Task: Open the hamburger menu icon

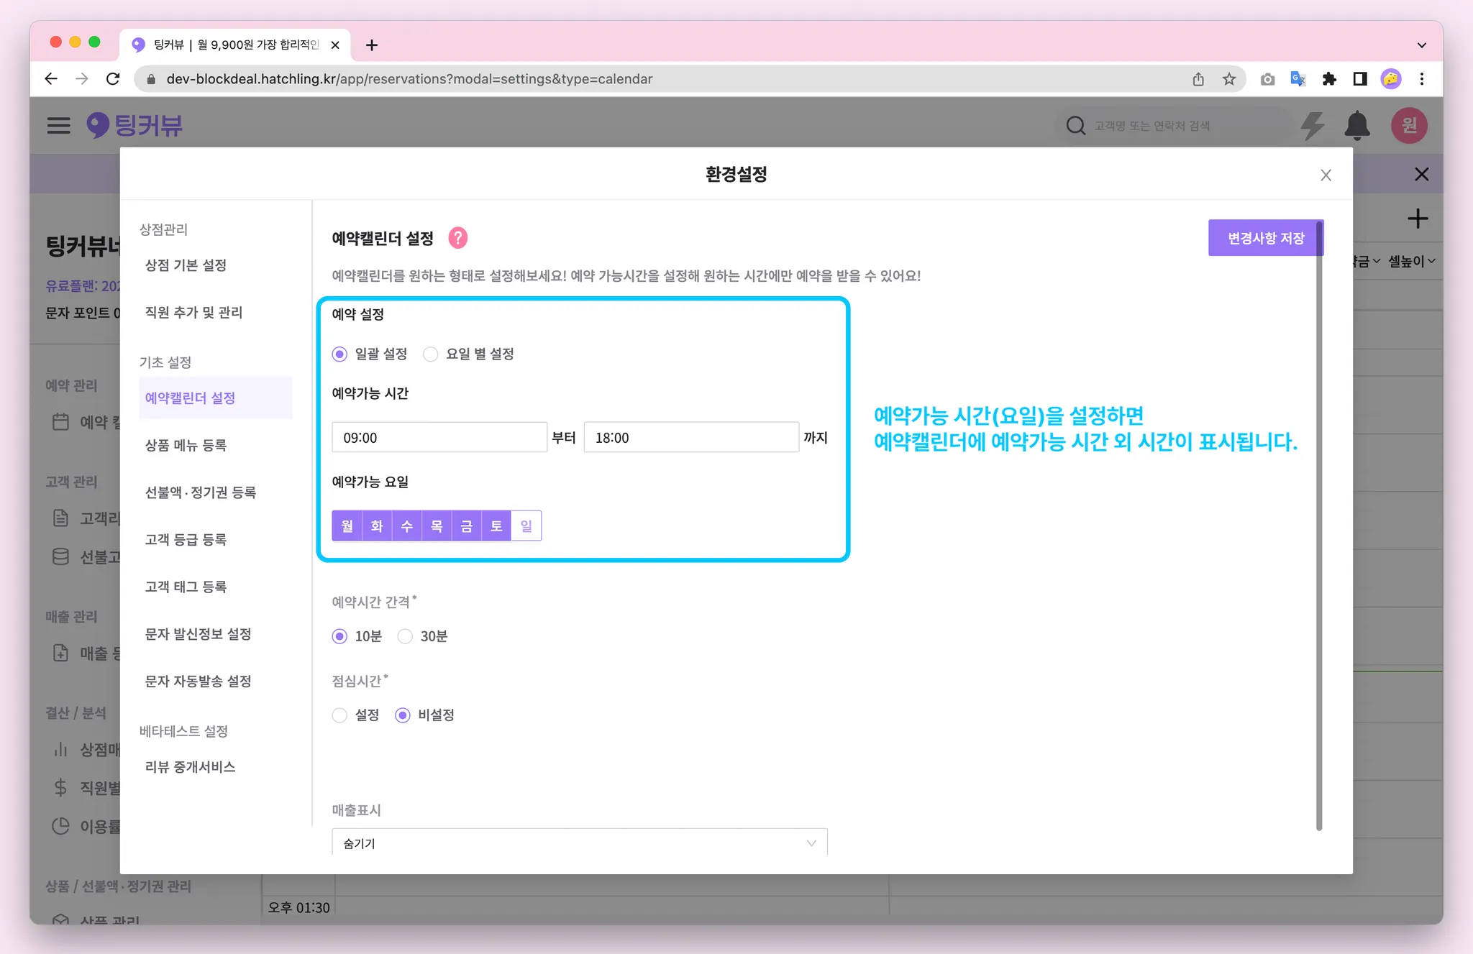Action: (59, 126)
